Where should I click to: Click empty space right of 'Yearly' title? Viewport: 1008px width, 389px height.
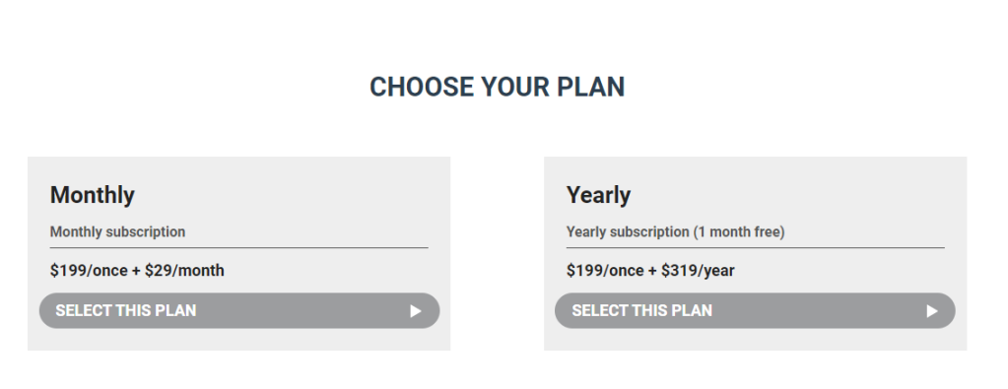[790, 195]
